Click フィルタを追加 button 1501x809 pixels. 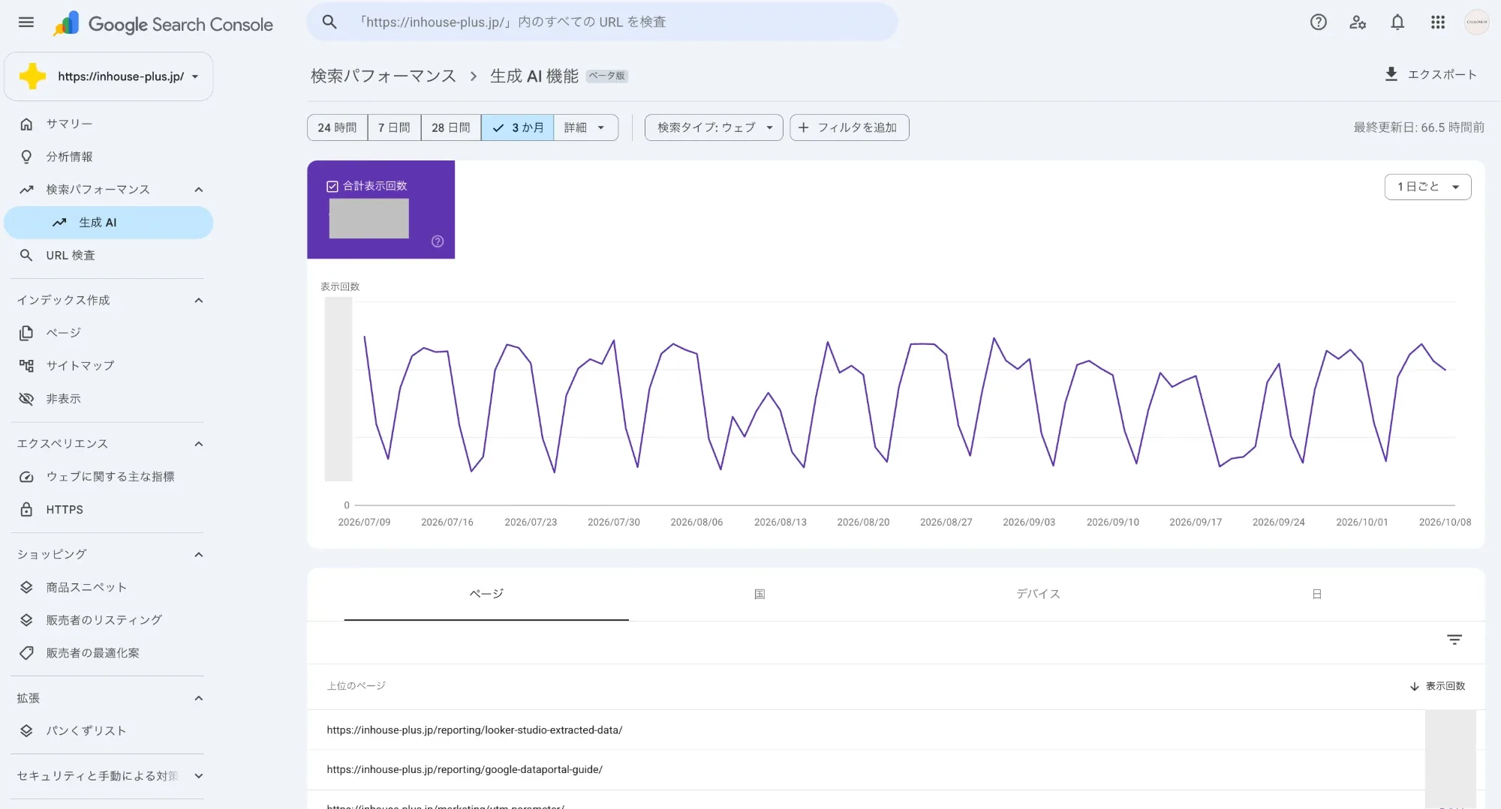point(850,127)
